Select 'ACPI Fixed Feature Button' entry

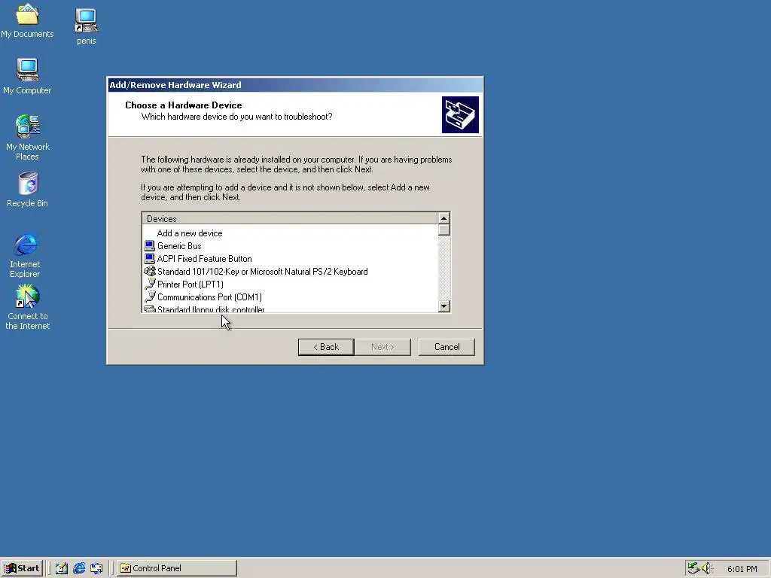205,259
